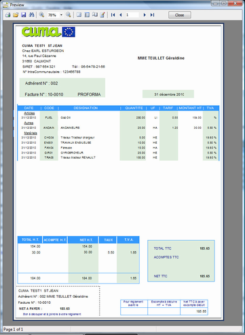Click the 78% zoom value field
The image size is (245, 335).
pyautogui.click(x=53, y=15)
